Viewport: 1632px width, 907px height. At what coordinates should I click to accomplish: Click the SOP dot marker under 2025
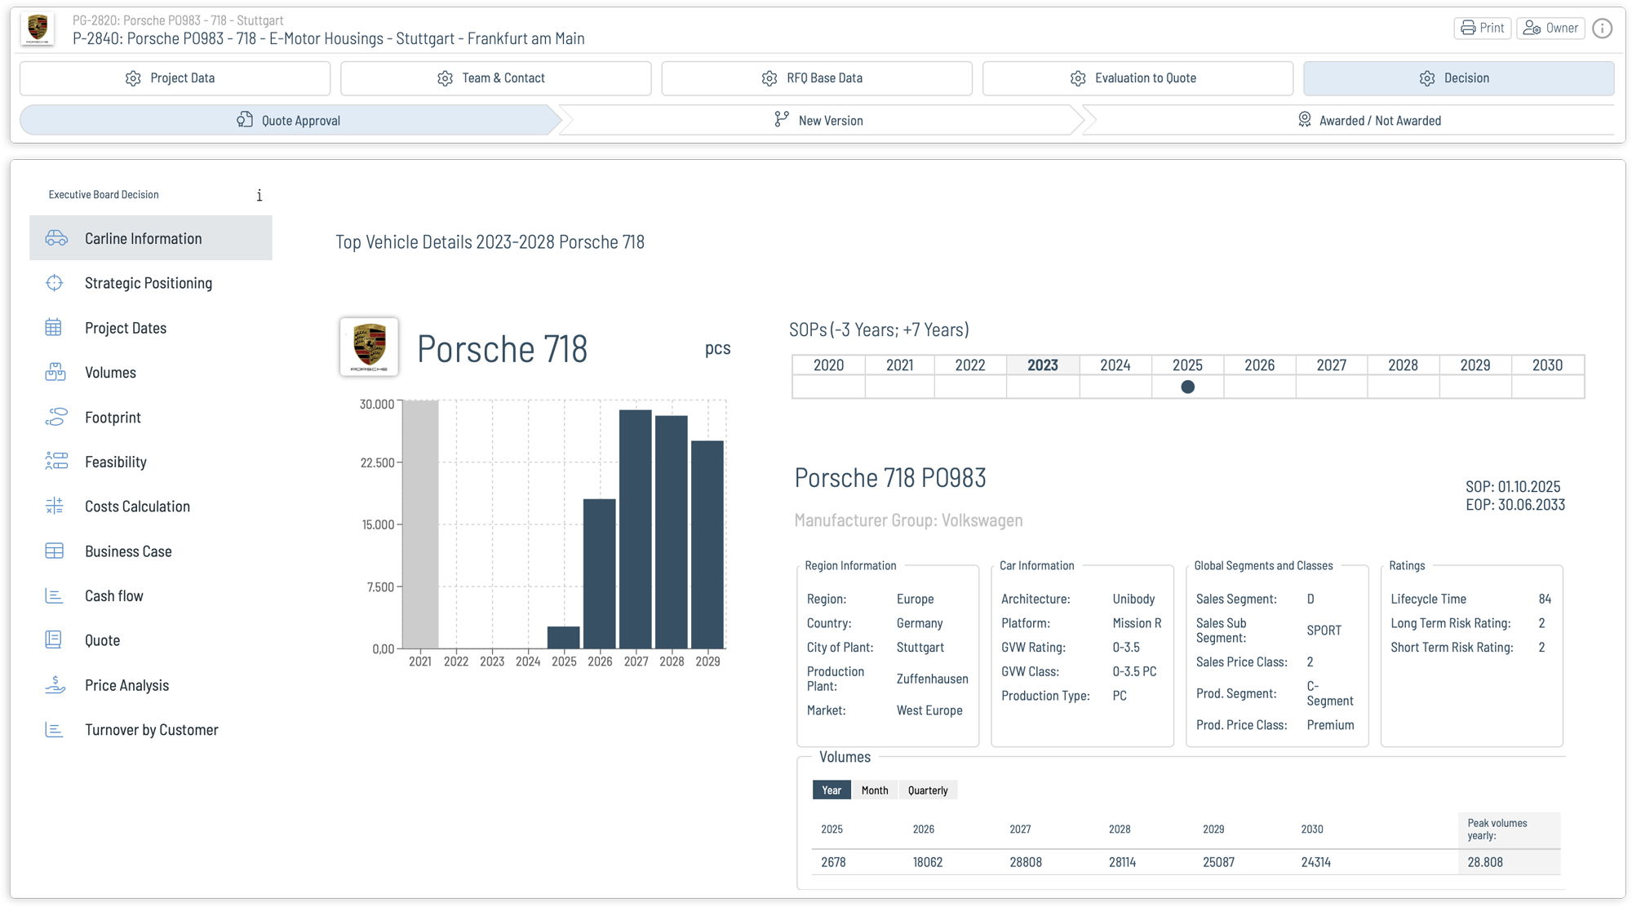coord(1188,387)
